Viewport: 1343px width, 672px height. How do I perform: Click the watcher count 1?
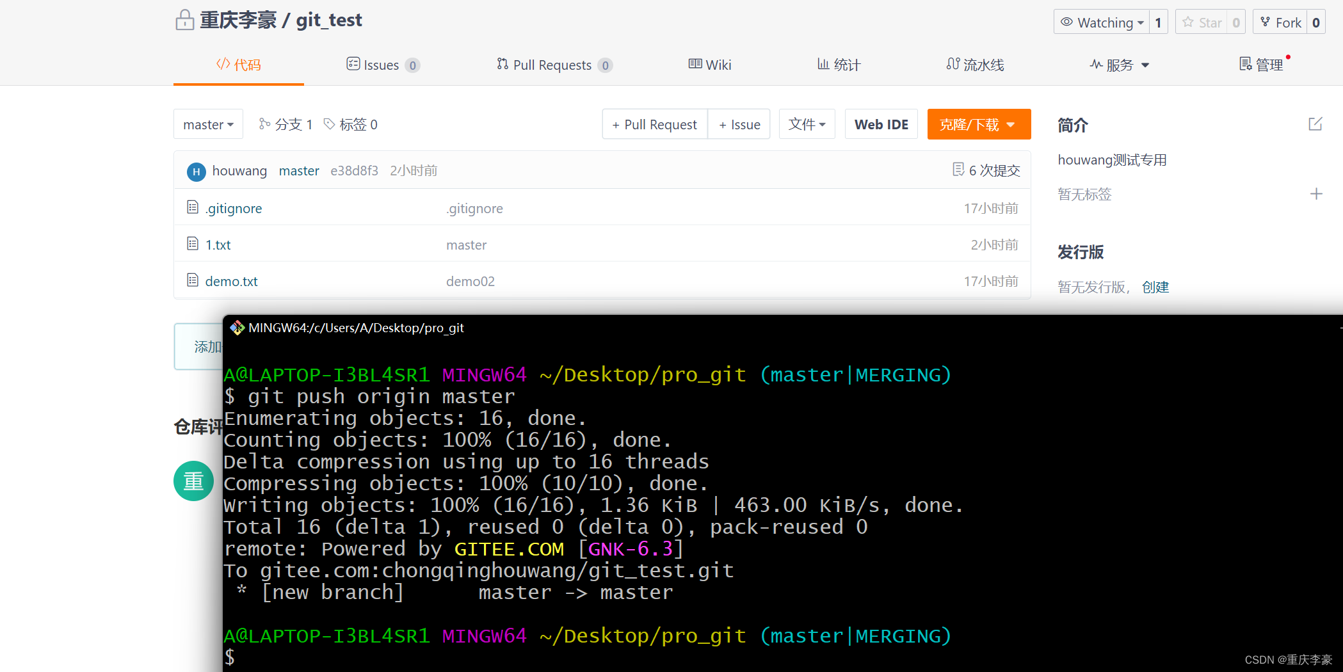[x=1158, y=22]
